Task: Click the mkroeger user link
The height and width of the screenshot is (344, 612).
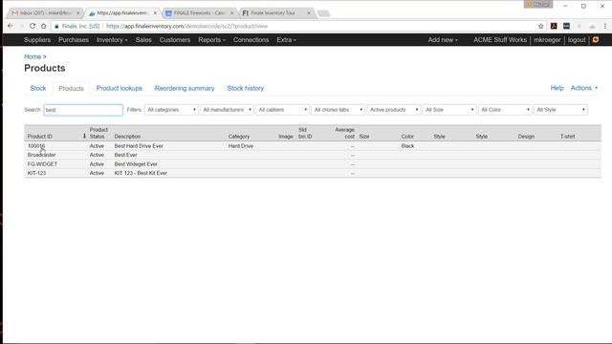Action: click(x=547, y=40)
